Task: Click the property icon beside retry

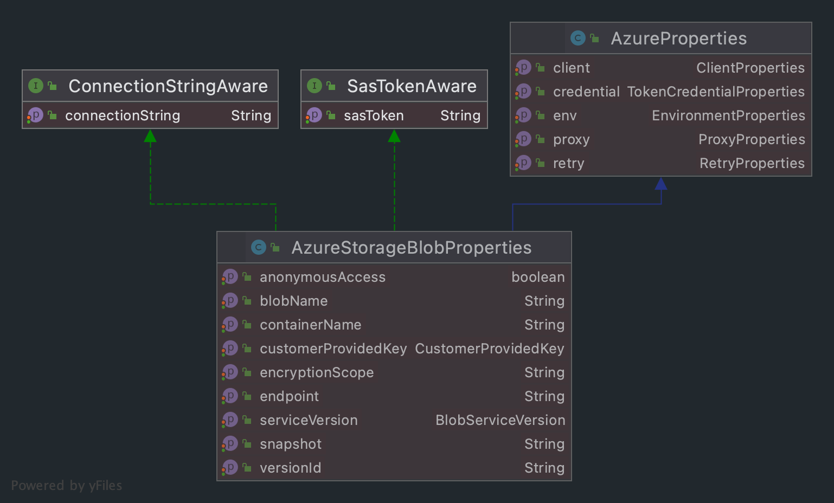Action: tap(523, 163)
